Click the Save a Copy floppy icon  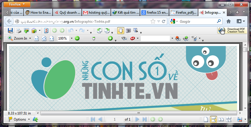coord(10,30)
